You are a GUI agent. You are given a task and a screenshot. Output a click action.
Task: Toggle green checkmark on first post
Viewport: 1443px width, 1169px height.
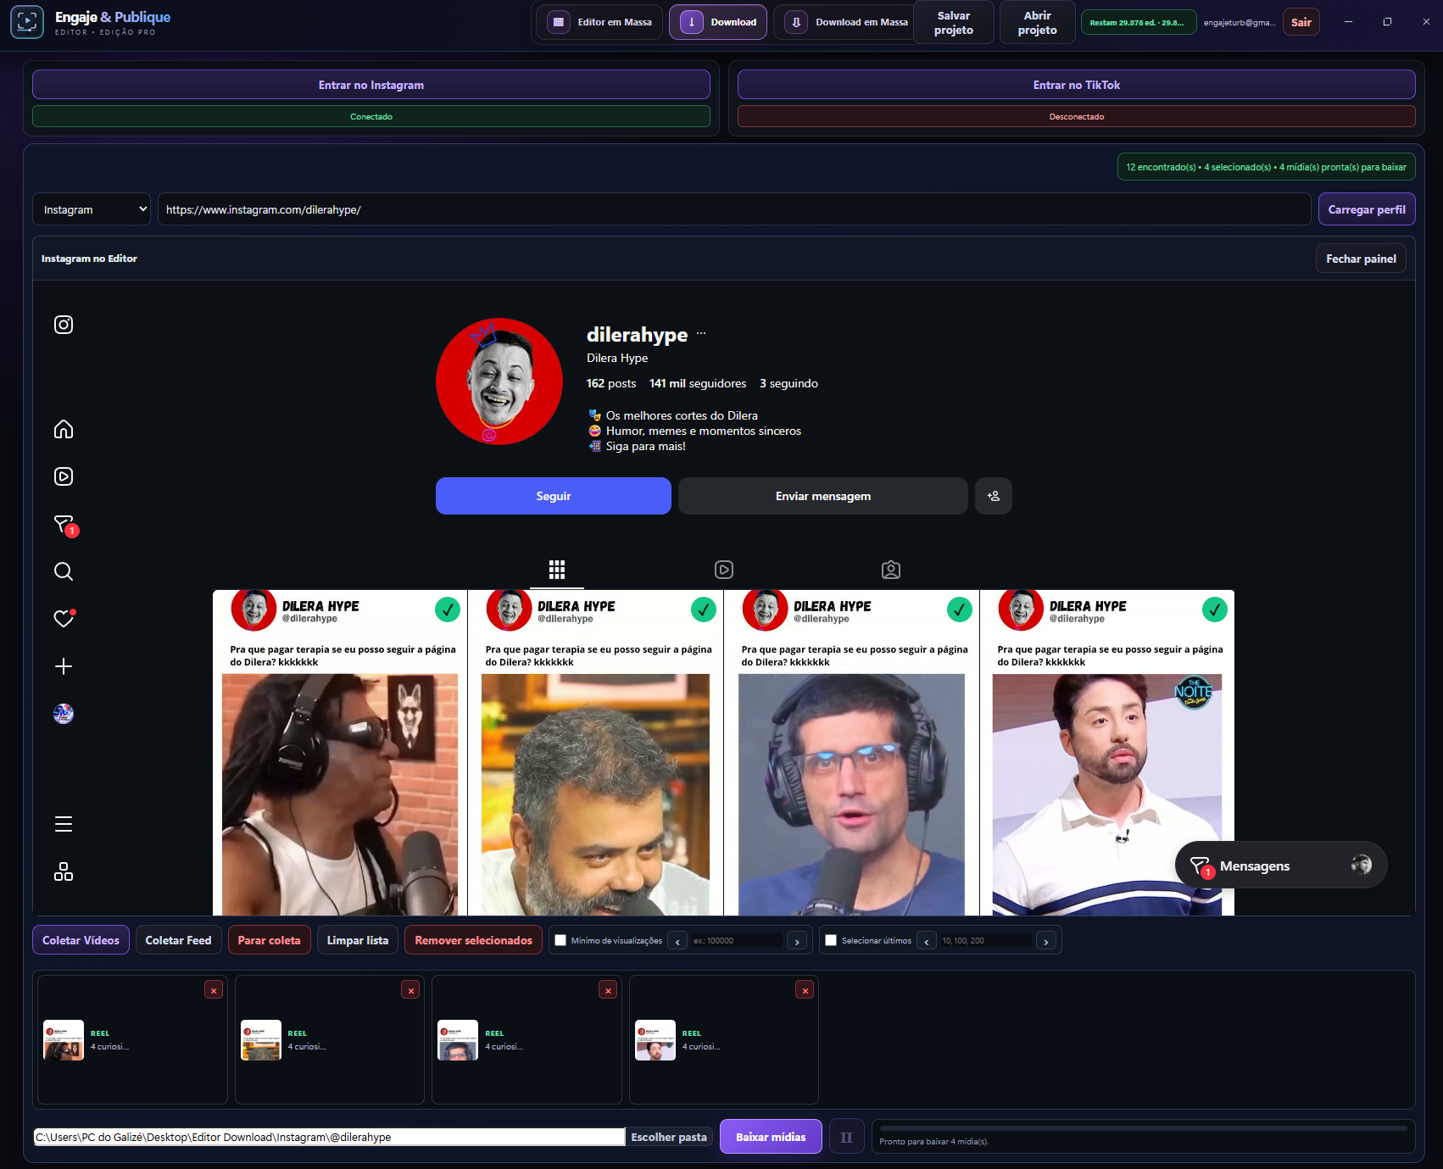448,610
